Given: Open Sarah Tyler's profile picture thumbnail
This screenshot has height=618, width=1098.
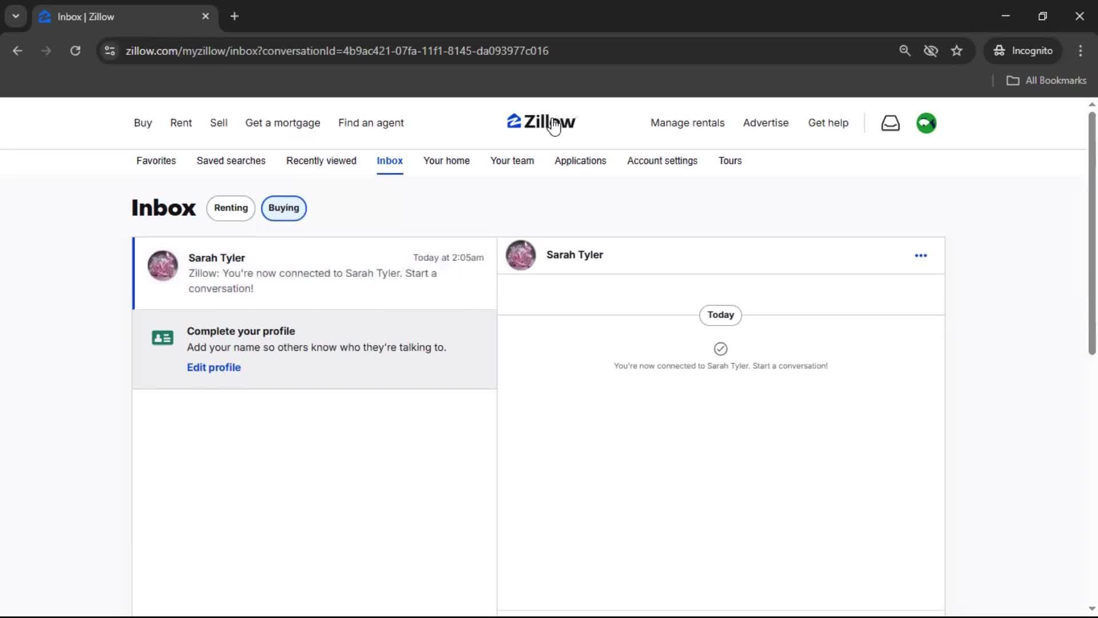Looking at the screenshot, I should pyautogui.click(x=162, y=265).
